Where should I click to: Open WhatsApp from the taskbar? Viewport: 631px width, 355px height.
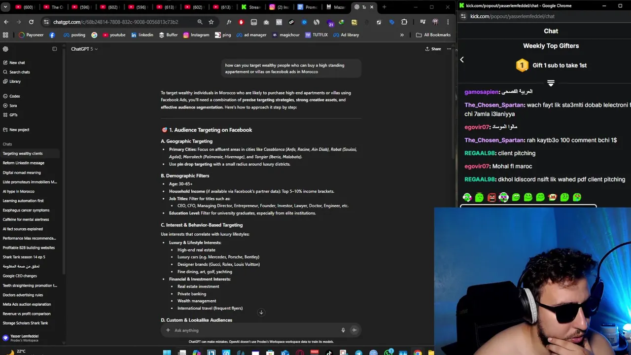point(388,353)
